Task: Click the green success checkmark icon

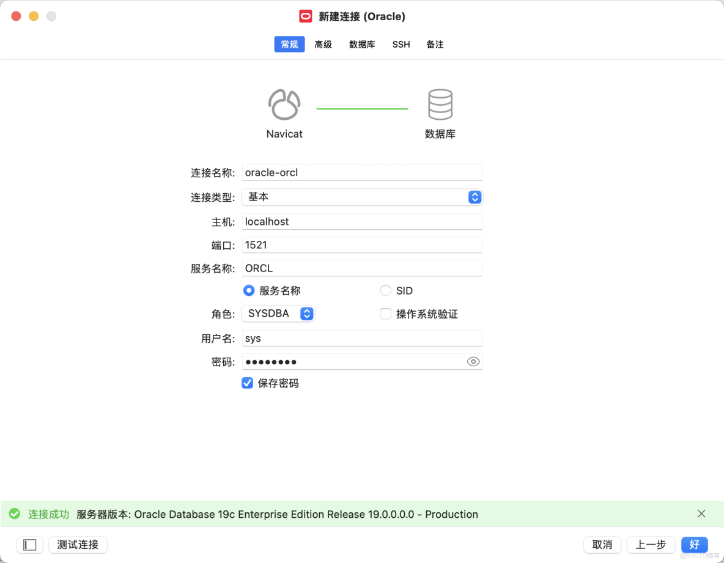Action: point(15,513)
